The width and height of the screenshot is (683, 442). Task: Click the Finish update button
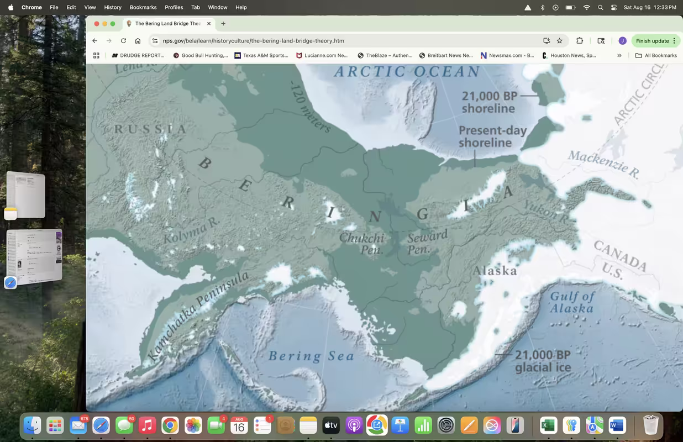coord(652,41)
